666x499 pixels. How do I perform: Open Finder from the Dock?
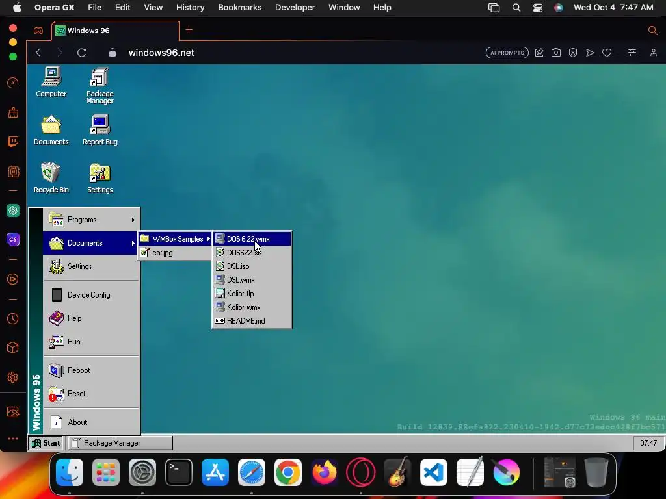(70, 472)
